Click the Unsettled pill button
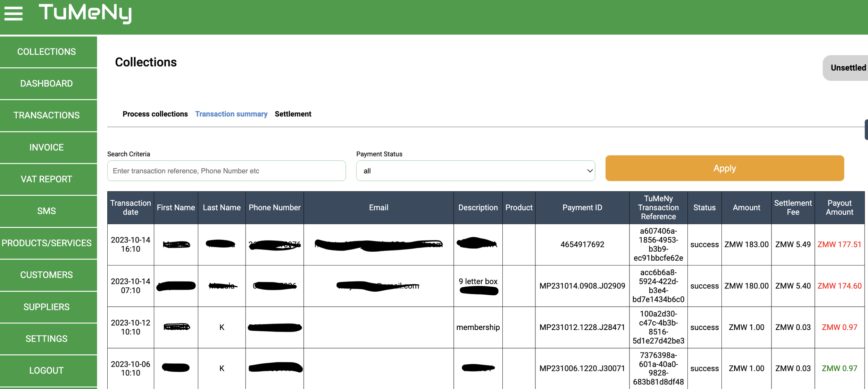The width and height of the screenshot is (868, 389). pos(848,68)
